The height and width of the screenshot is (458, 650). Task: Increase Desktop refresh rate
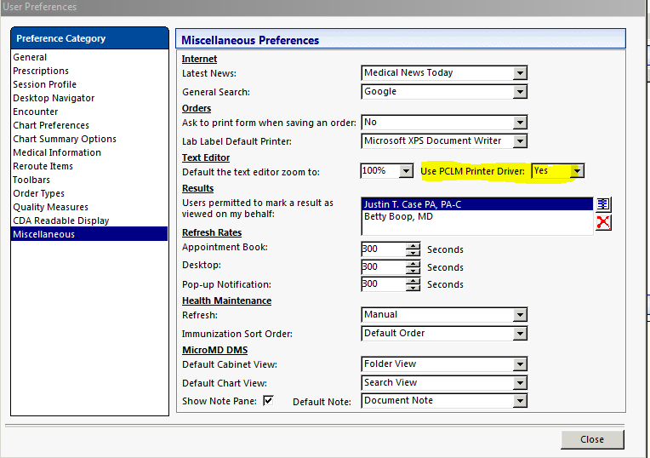coord(413,264)
